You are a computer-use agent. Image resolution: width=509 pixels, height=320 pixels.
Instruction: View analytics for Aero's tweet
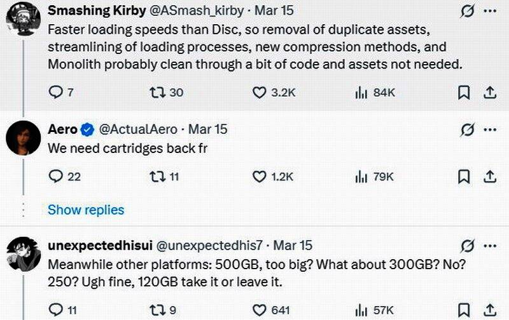pos(361,177)
